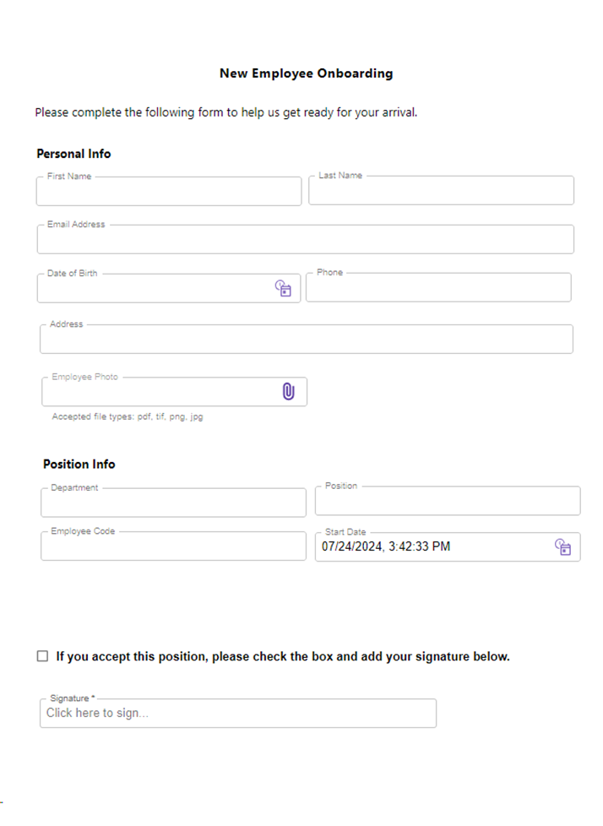This screenshot has height=826, width=603.
Task: Select the Last Name input field
Action: pyautogui.click(x=442, y=190)
